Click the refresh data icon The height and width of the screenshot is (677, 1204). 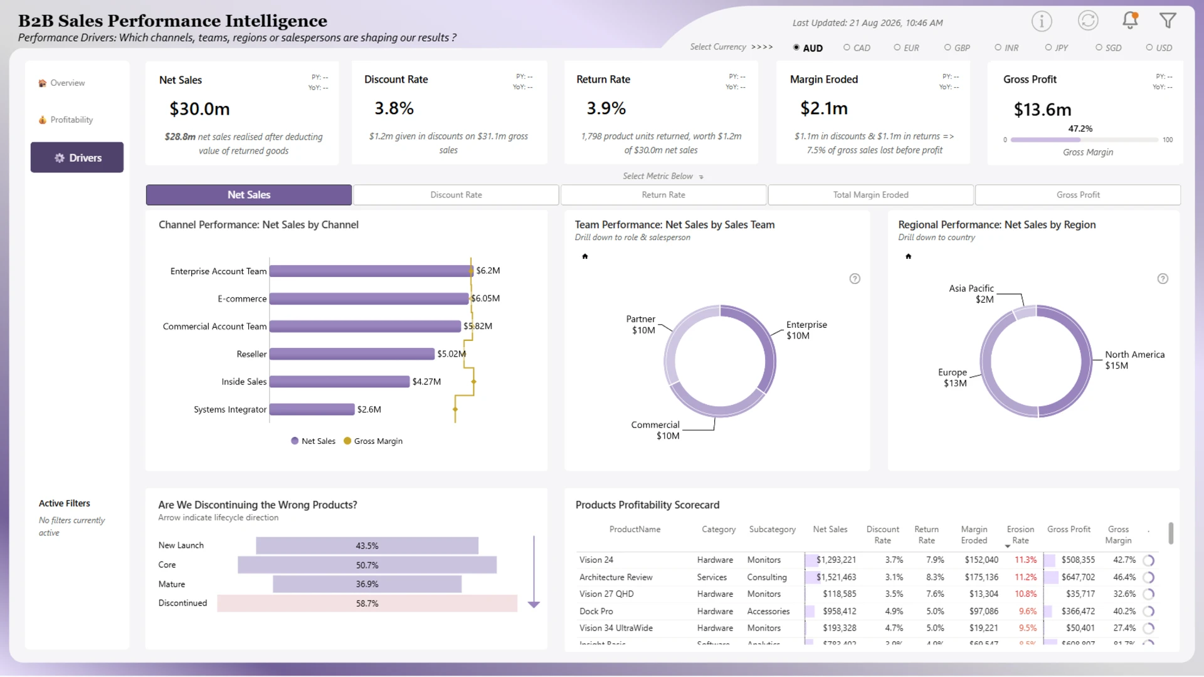tap(1088, 21)
